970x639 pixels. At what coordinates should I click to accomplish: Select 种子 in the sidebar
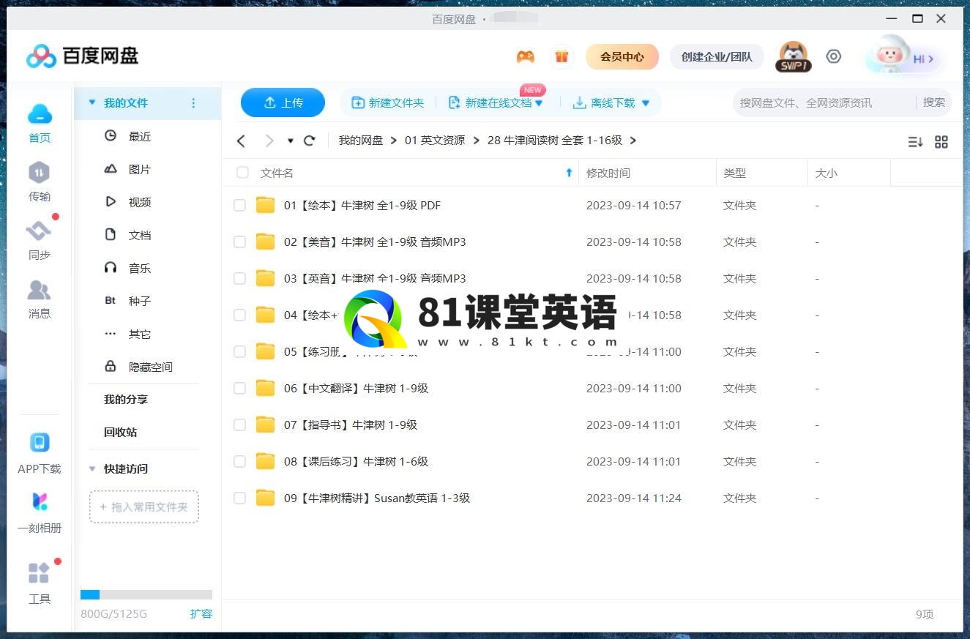click(139, 301)
